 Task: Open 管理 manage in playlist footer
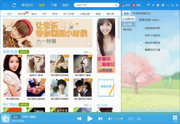pos(151,109)
